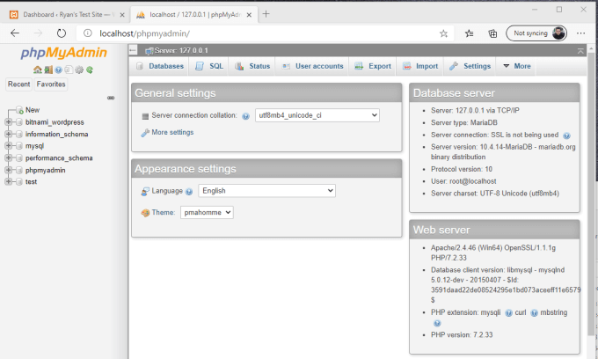This screenshot has width=598, height=359.
Task: Select phpmyadmin database name in tree
Action: click(46, 170)
